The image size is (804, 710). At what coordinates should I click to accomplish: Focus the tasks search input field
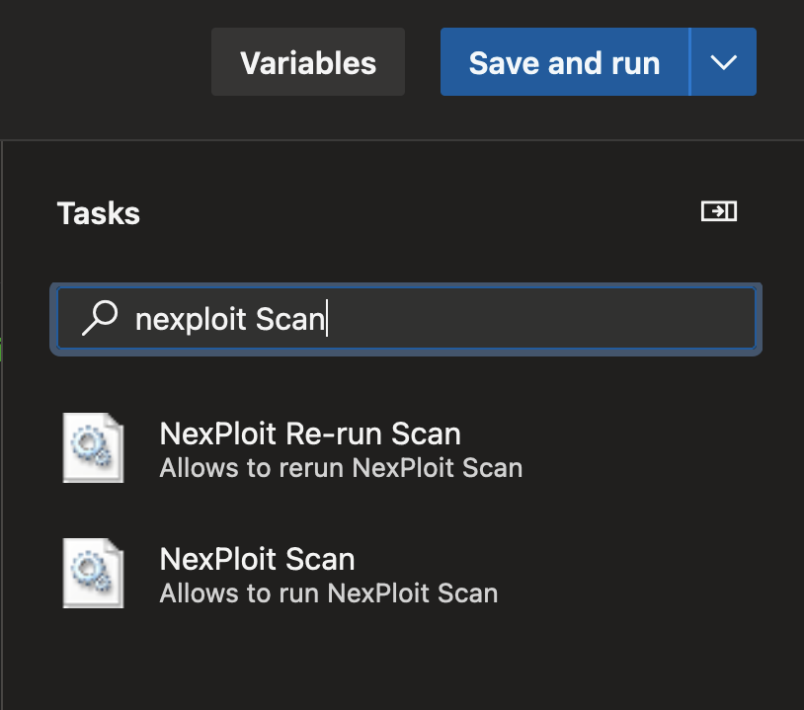click(x=406, y=318)
